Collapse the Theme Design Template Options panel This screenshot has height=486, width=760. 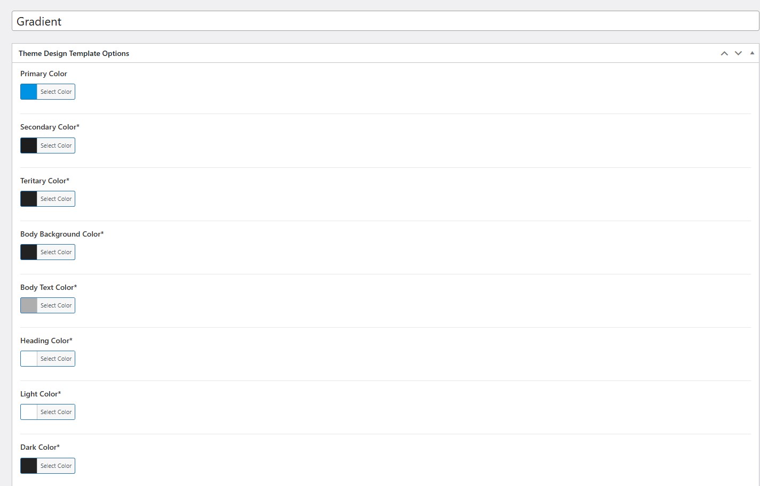[x=752, y=53]
